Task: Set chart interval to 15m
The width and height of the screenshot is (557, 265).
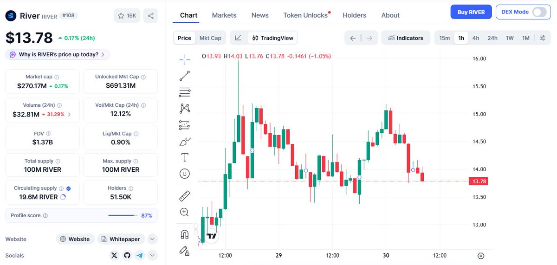Action: click(444, 38)
